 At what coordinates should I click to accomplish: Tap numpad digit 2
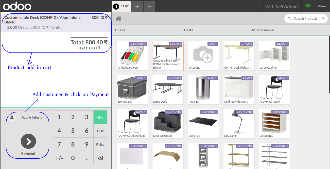point(73,117)
